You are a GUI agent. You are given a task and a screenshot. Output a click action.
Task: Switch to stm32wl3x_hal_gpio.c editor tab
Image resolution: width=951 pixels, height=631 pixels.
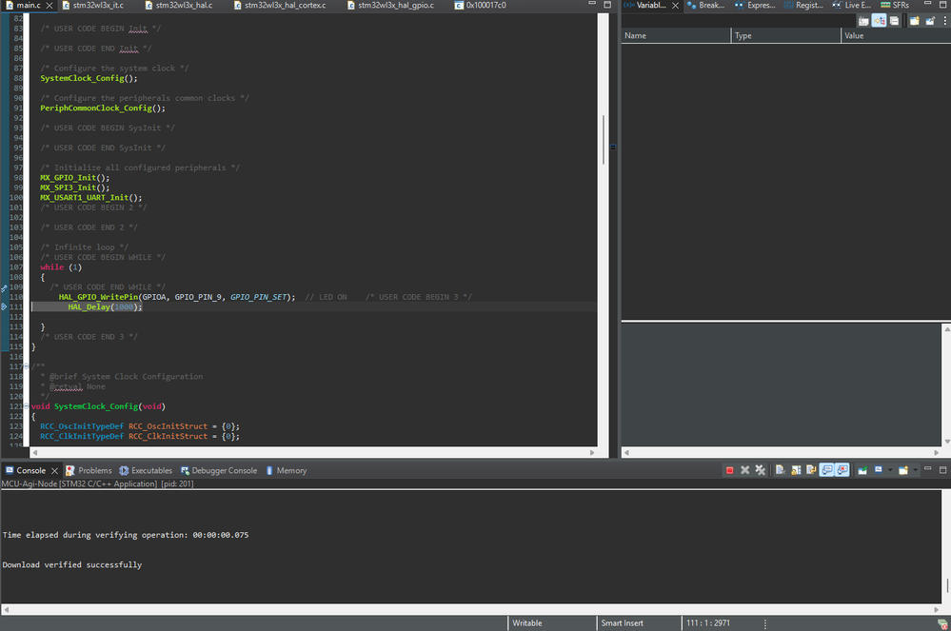pyautogui.click(x=390, y=5)
